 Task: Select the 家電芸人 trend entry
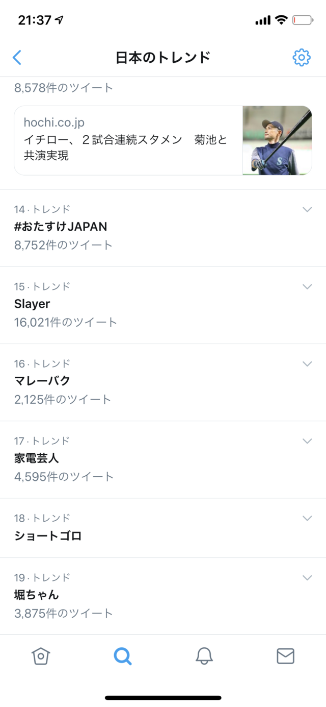pos(163,459)
